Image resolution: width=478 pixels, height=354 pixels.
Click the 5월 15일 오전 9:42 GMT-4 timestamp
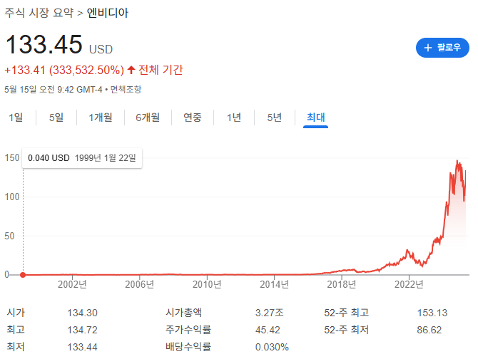click(x=54, y=89)
